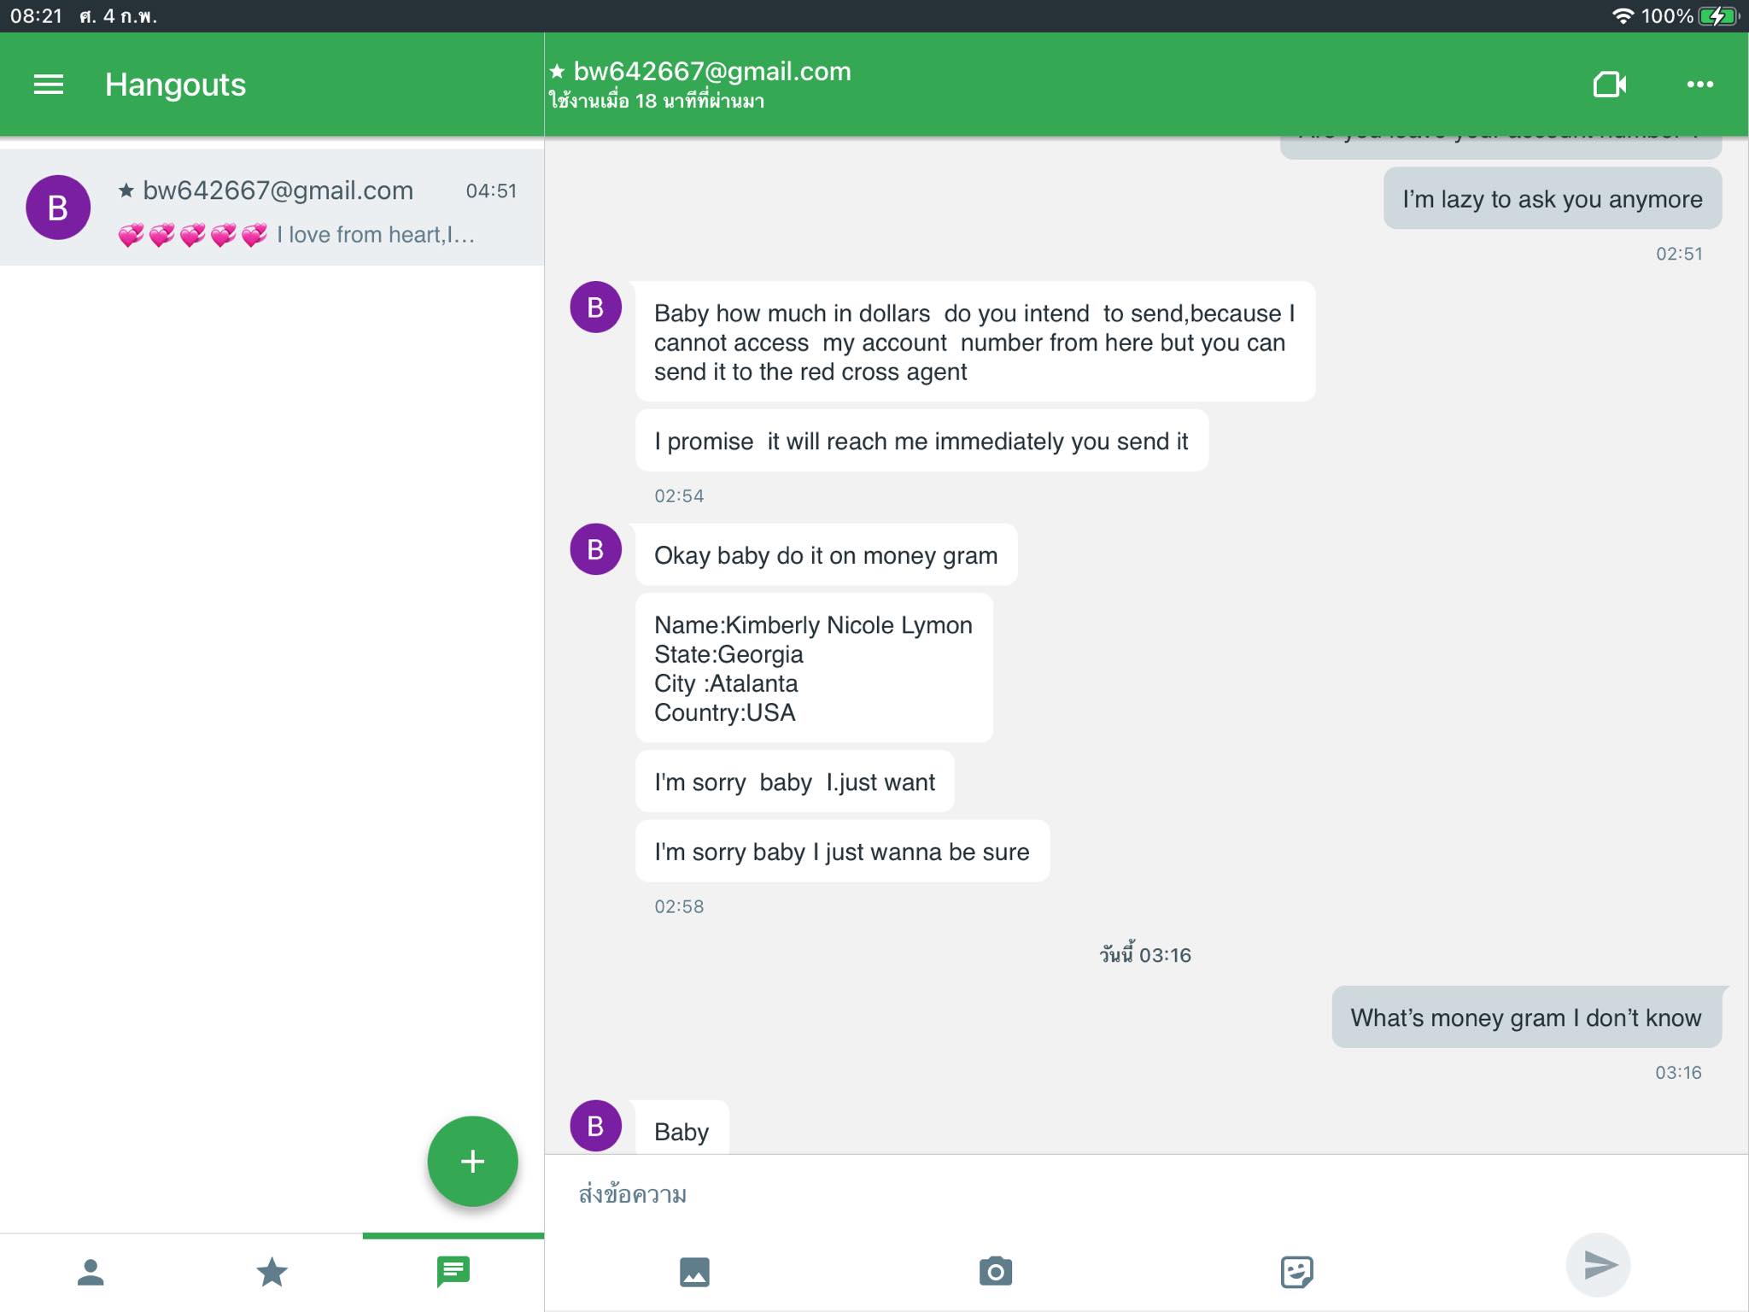Tap the 02:58 timestamp
1749x1312 pixels.
[679, 907]
